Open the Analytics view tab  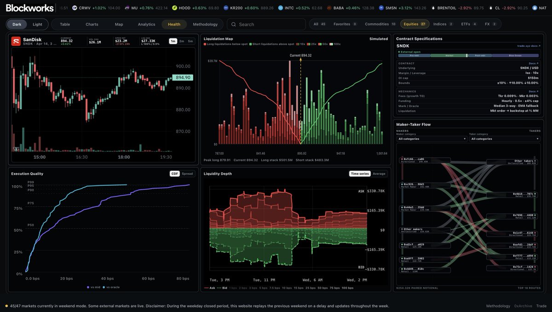coord(146,24)
